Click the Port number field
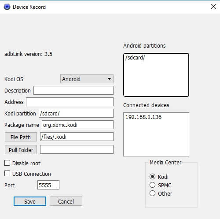220x219 pixels. pos(48,185)
